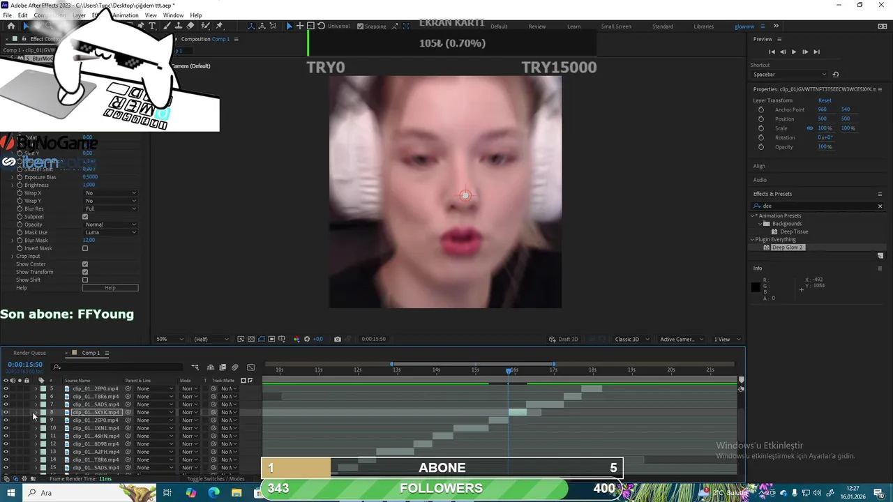Go to first frame in Preview
893x502 pixels.
tap(772, 52)
